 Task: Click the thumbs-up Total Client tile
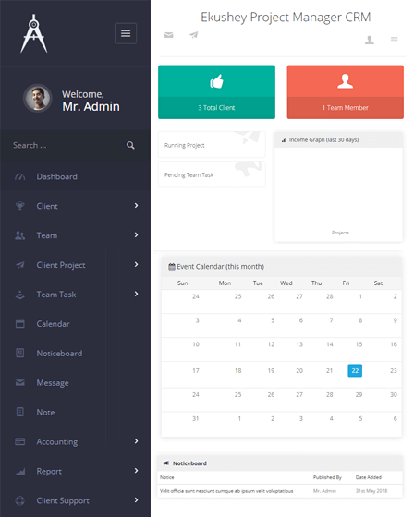(x=216, y=92)
